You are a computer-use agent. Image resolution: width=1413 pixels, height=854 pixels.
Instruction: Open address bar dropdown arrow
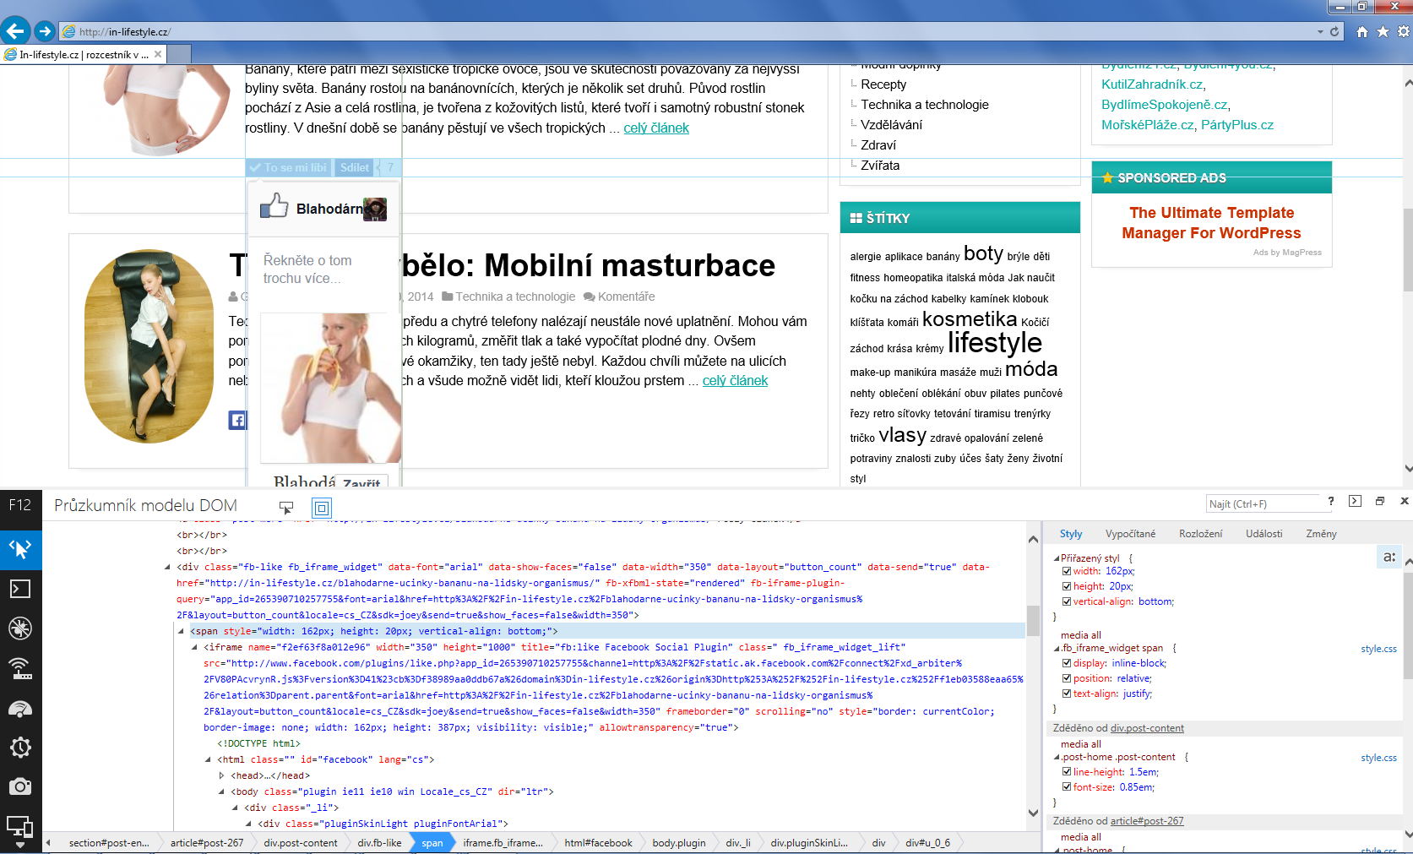[x=1320, y=32]
